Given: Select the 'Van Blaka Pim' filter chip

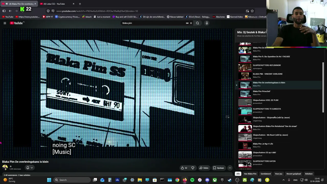Looking at the screenshot, I should pos(250,174).
